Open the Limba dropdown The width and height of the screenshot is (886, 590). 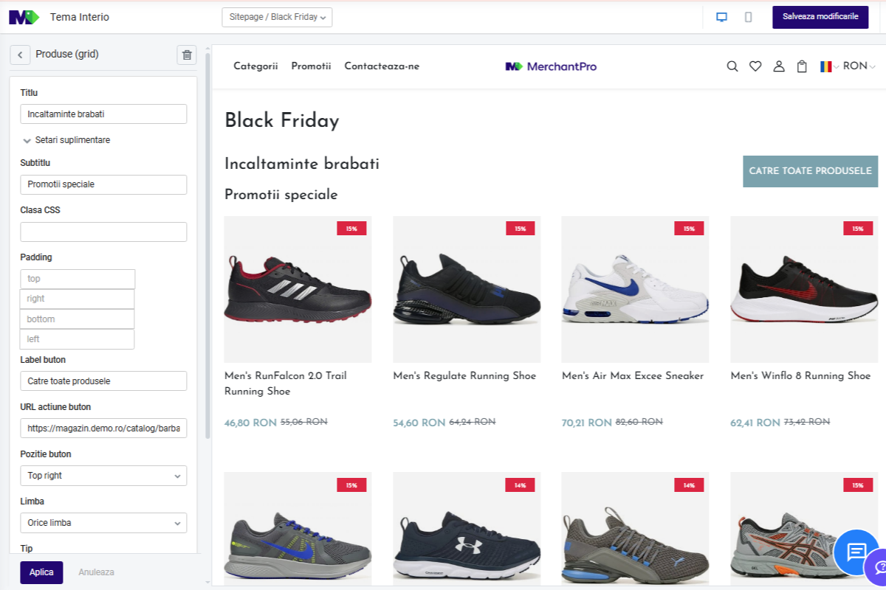(103, 523)
